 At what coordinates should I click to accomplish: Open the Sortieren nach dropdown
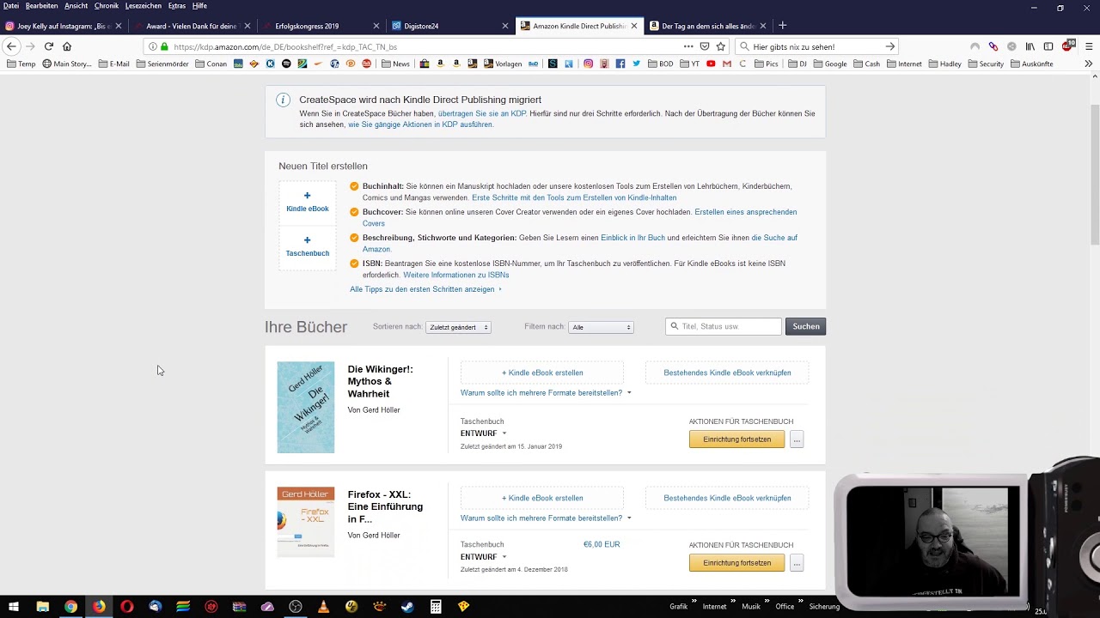(458, 327)
